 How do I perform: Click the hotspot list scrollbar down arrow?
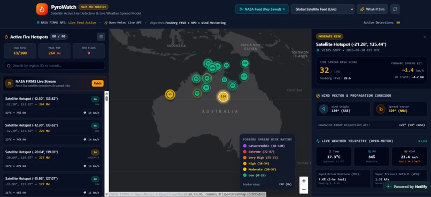106,194
